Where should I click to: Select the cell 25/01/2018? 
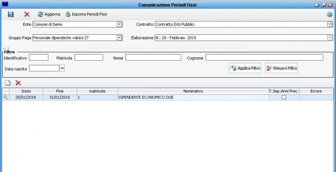pos(26,98)
